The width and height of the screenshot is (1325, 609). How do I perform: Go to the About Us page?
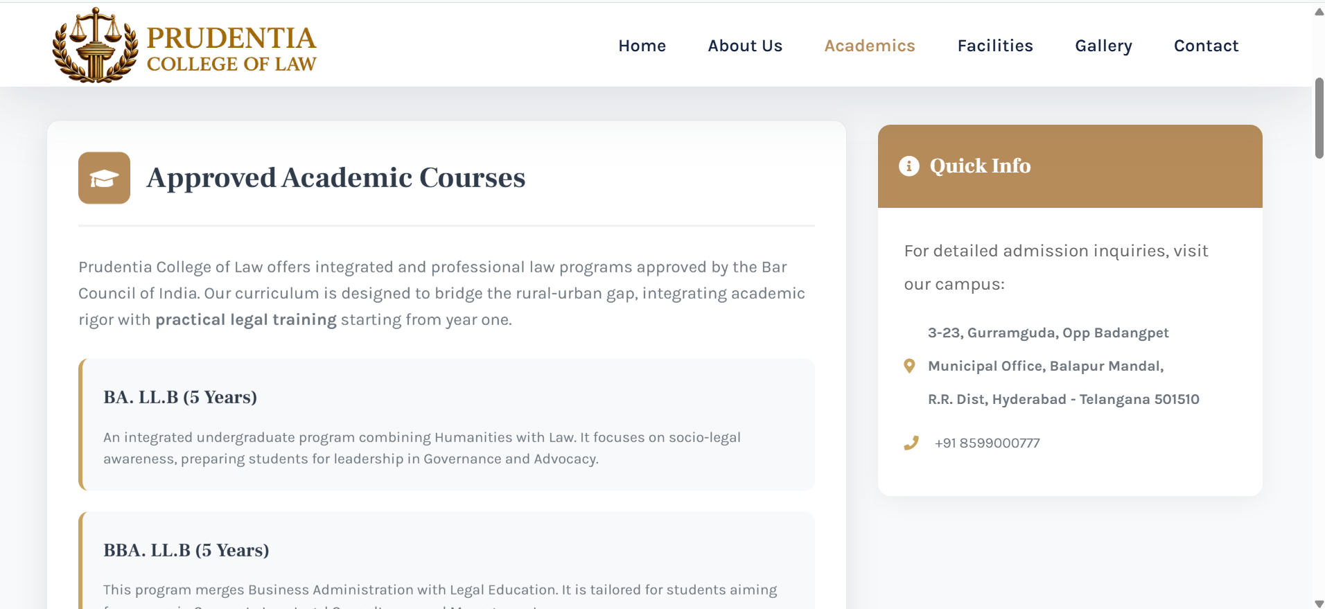(x=745, y=46)
